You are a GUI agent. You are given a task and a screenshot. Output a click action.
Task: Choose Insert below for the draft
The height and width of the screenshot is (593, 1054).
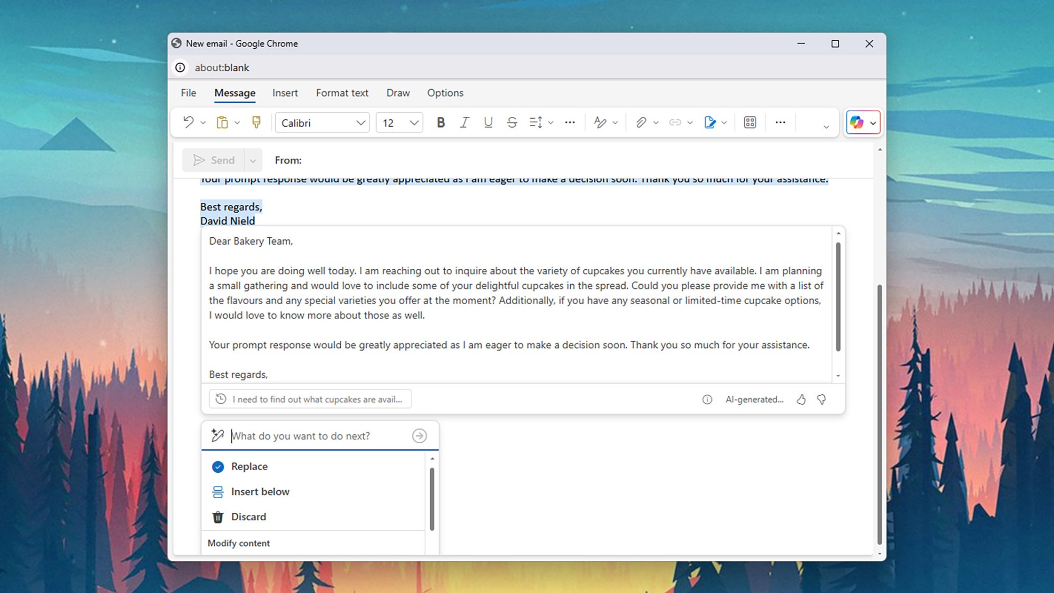260,491
